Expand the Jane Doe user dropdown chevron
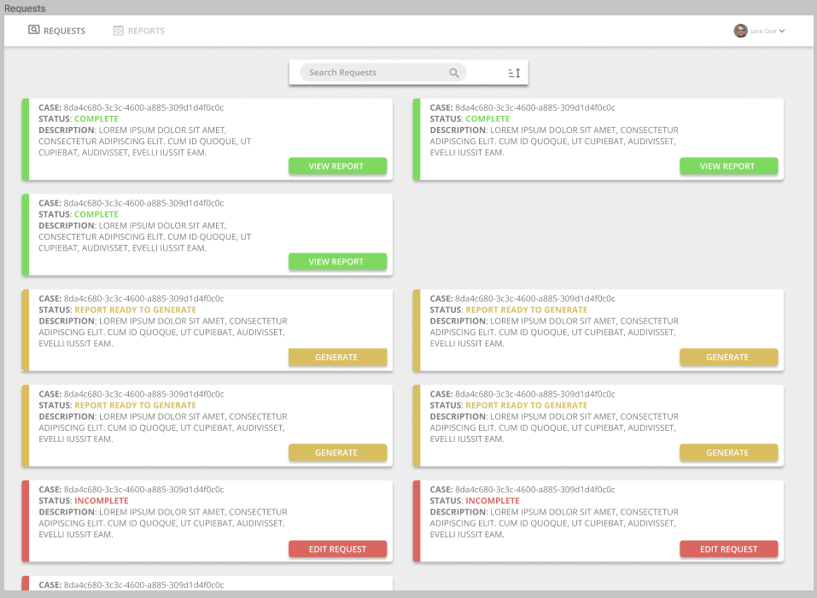817x598 pixels. [781, 32]
